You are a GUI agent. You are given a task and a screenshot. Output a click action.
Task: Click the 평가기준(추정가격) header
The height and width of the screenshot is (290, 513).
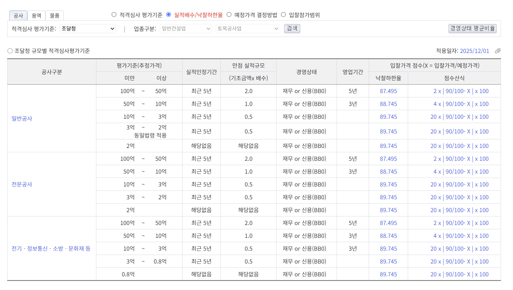pos(139,66)
